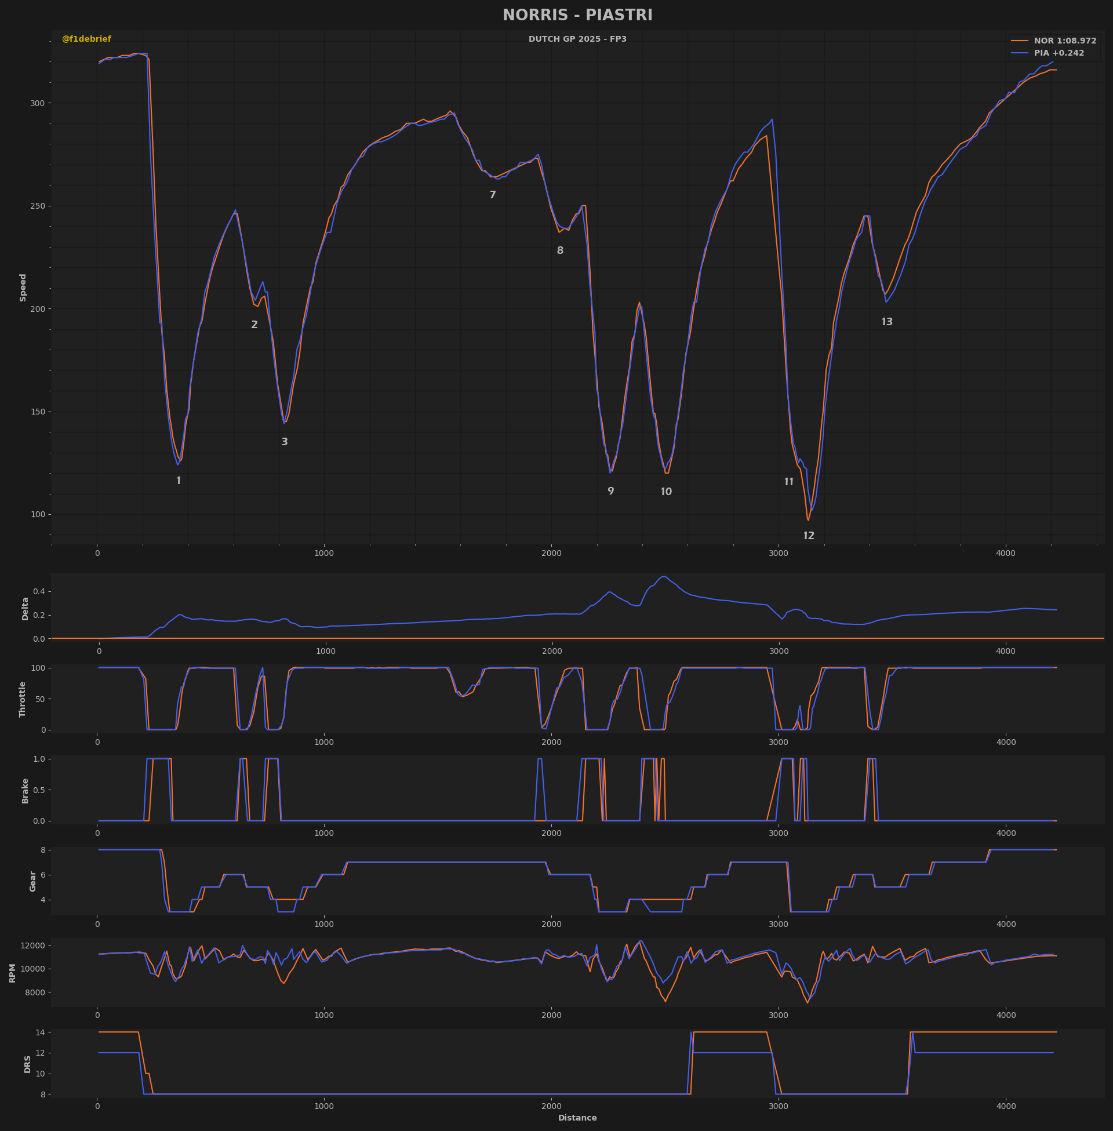Click the turn 7 corner label
This screenshot has width=1113, height=1131.
[x=492, y=195]
